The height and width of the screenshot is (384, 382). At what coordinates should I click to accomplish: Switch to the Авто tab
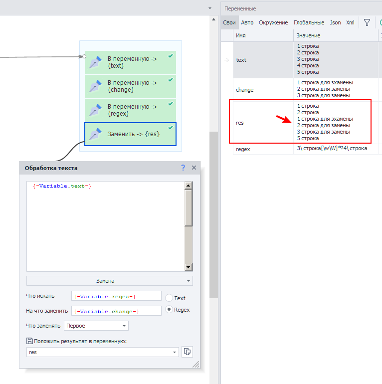[247, 22]
